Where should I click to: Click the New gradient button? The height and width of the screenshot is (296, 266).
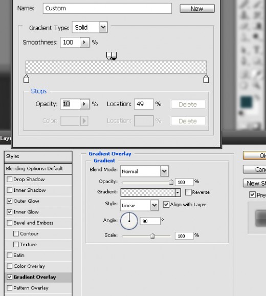tap(197, 9)
